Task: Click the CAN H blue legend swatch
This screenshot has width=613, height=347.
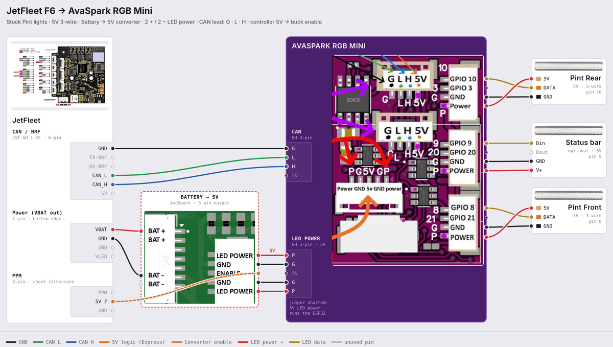Action: point(71,342)
